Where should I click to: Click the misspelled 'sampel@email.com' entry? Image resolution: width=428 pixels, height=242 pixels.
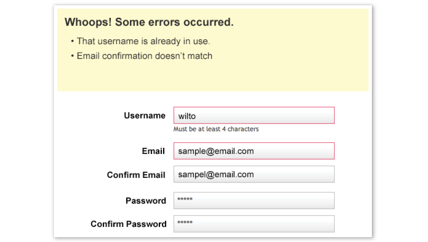216,175
